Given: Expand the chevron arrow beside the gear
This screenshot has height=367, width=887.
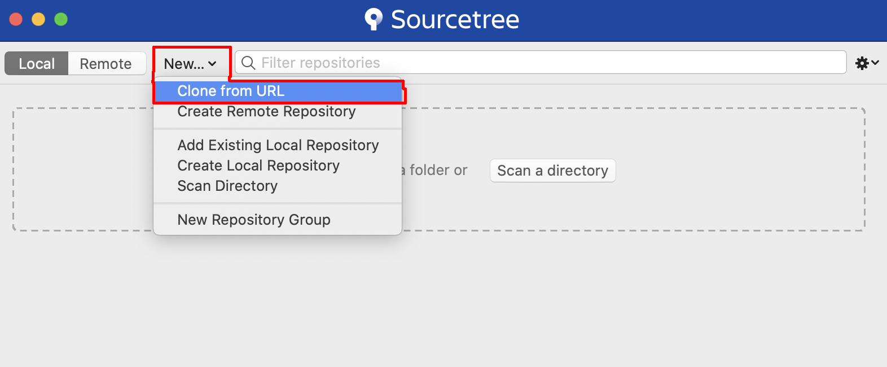Looking at the screenshot, I should tap(875, 63).
